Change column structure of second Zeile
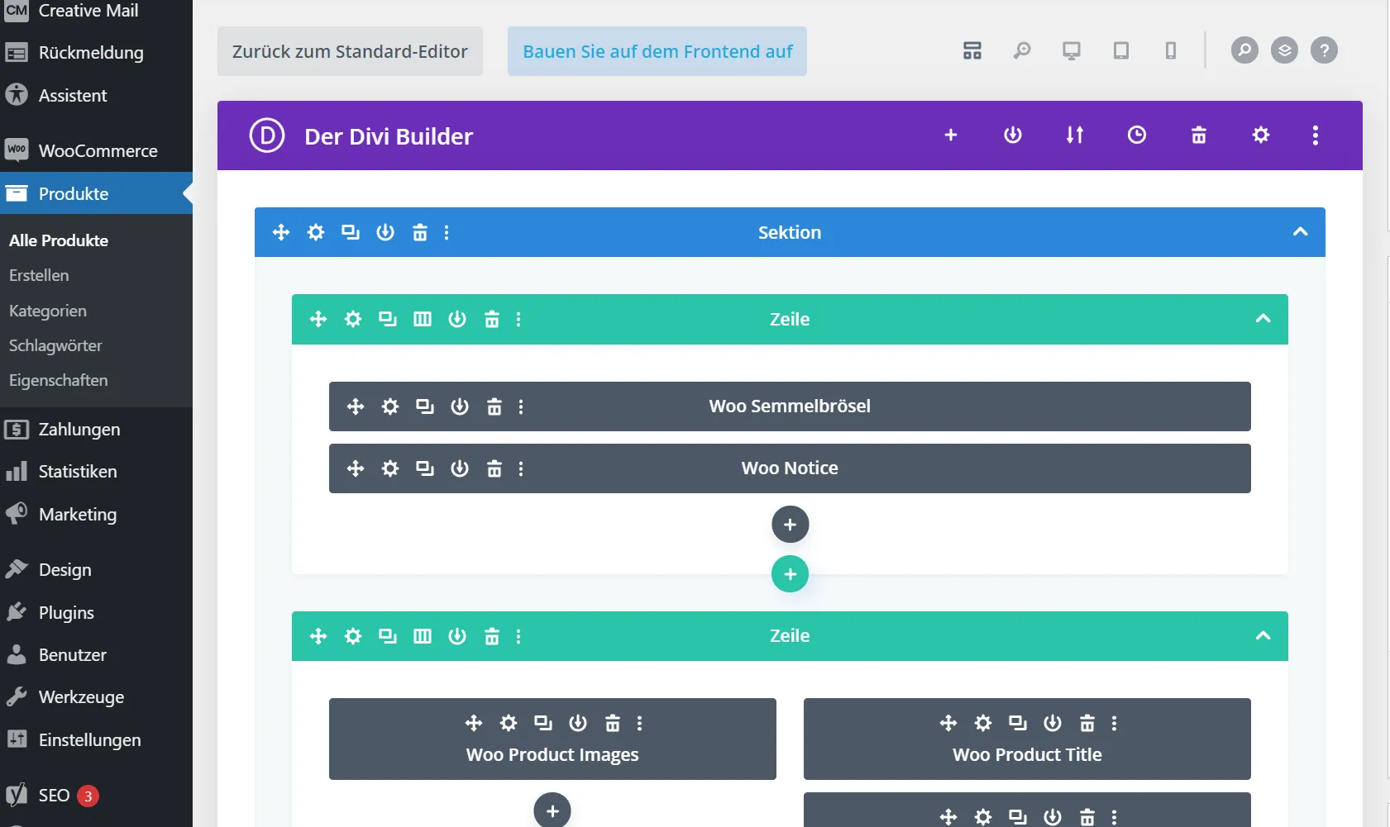 pos(423,636)
